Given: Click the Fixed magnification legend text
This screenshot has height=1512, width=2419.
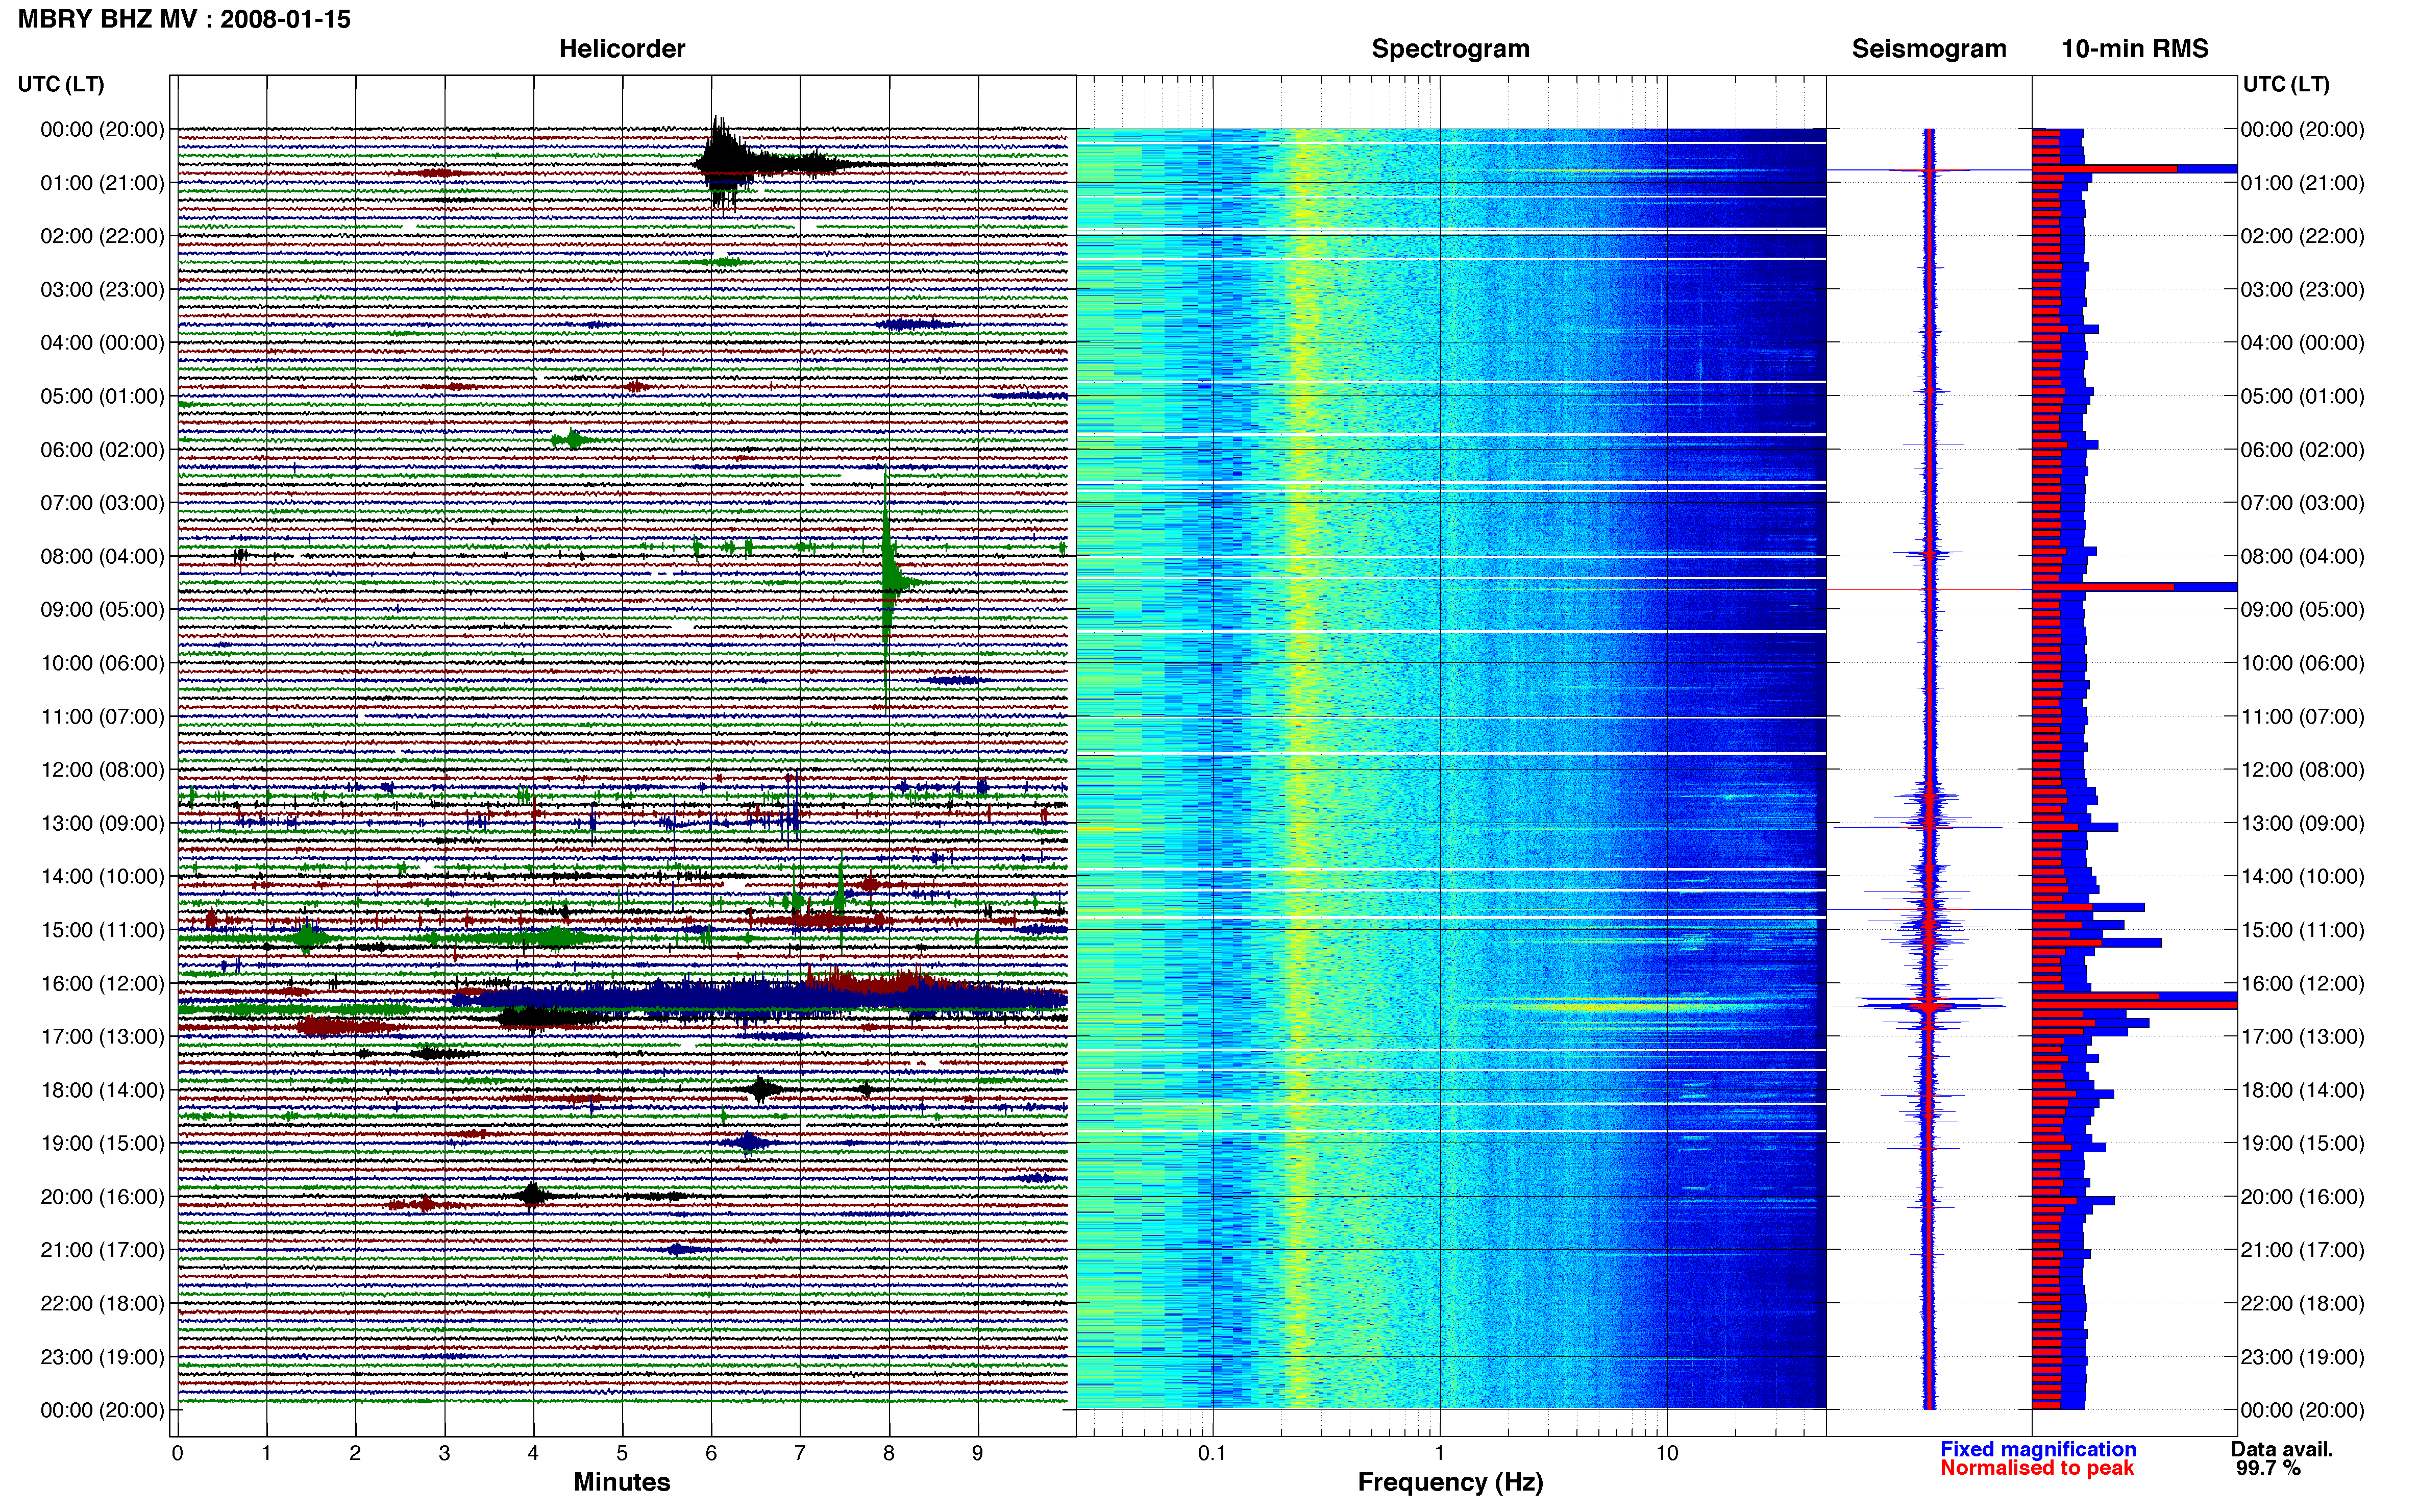Looking at the screenshot, I should (x=2037, y=1449).
